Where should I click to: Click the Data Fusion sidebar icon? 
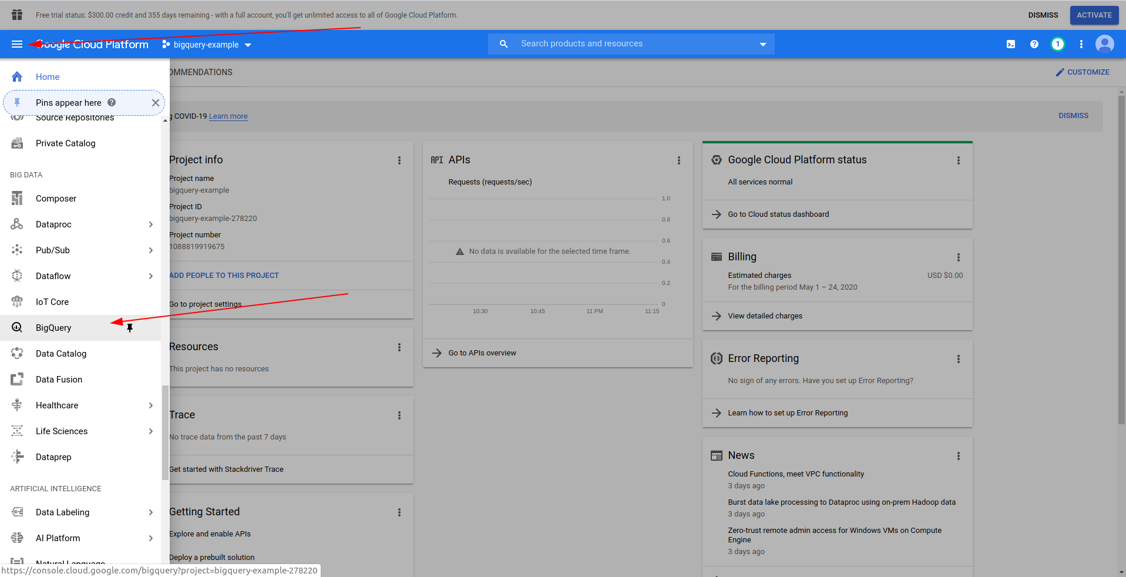tap(17, 380)
